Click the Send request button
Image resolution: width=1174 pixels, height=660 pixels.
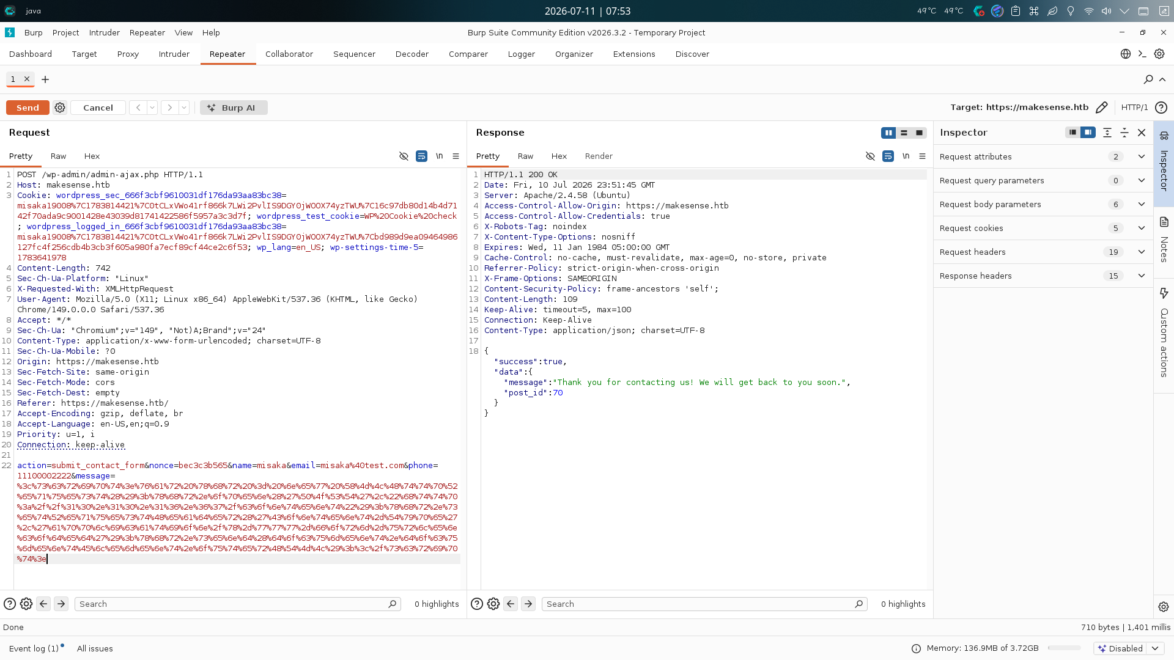[x=28, y=108]
